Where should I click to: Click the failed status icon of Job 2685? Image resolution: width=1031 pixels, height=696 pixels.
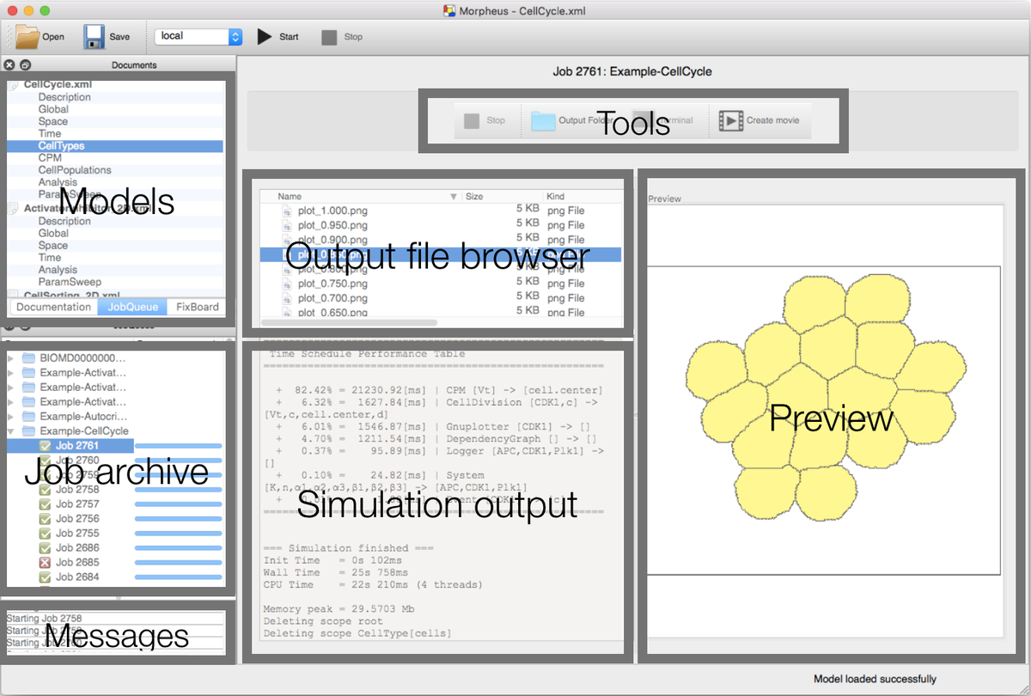tap(46, 562)
